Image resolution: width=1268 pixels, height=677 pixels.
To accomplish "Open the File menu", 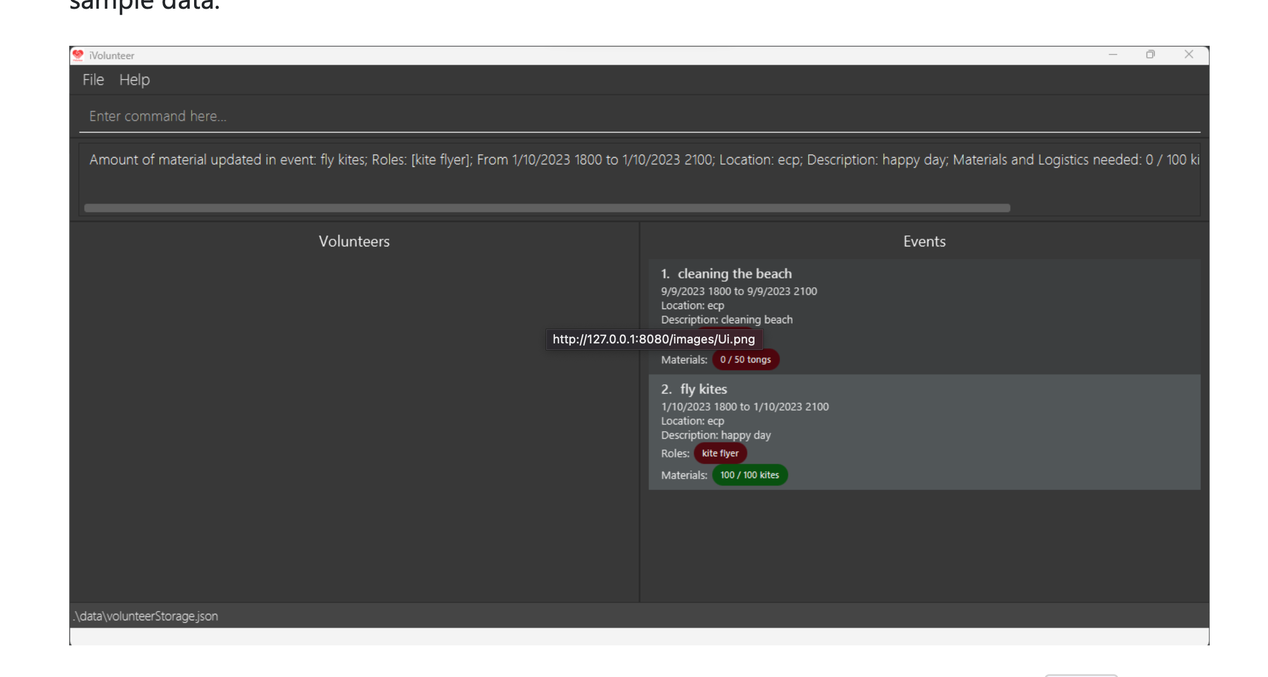I will (x=93, y=80).
